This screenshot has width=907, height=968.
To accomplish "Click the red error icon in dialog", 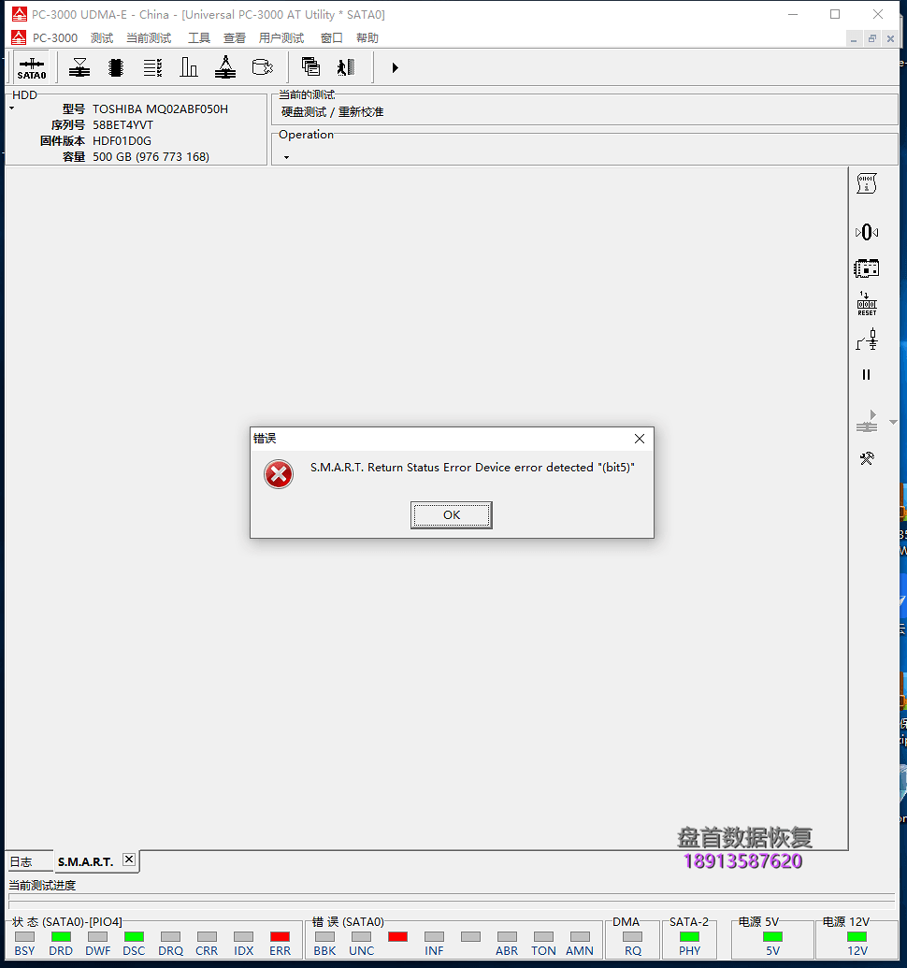I will [x=279, y=474].
